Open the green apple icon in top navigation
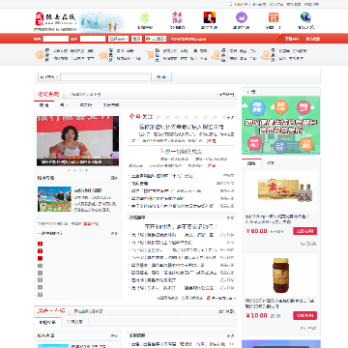 tap(145, 17)
